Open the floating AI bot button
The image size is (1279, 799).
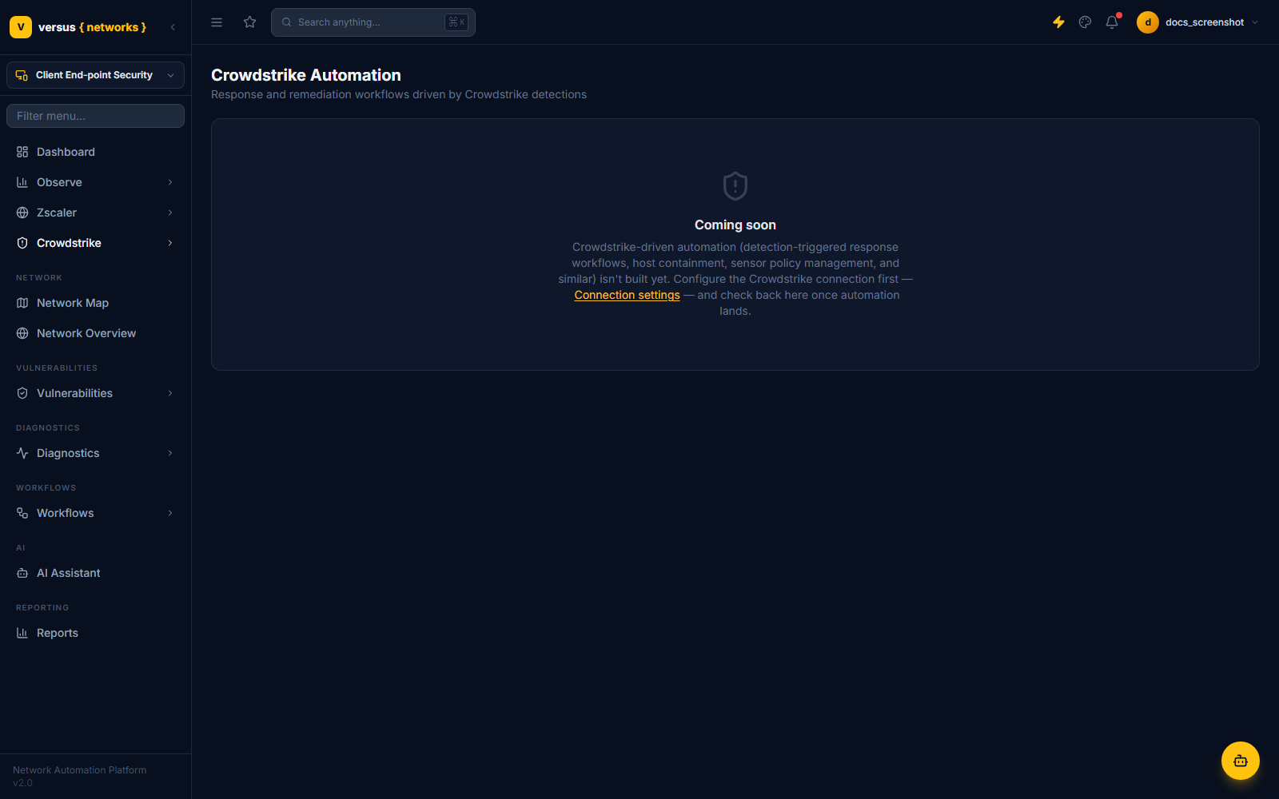[1241, 761]
